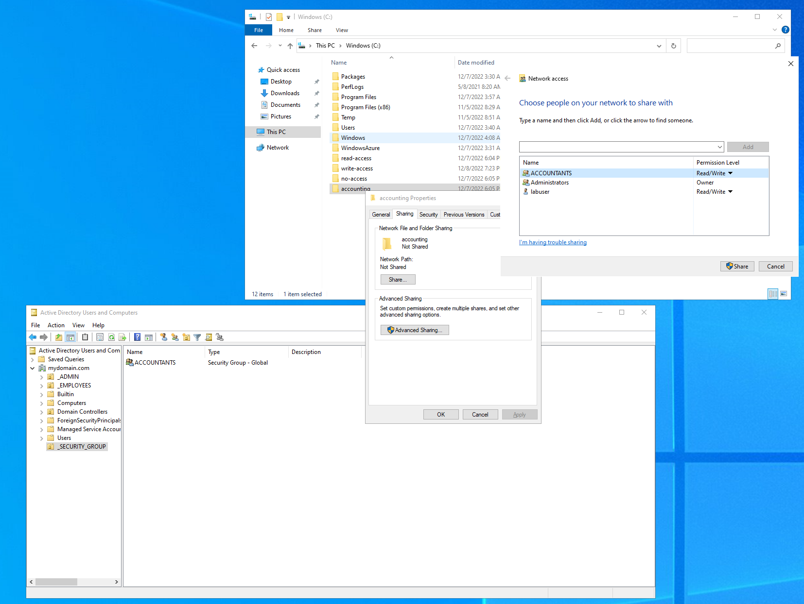Expand the Domain Controllers node
Screen dimensions: 804x604
click(42, 412)
